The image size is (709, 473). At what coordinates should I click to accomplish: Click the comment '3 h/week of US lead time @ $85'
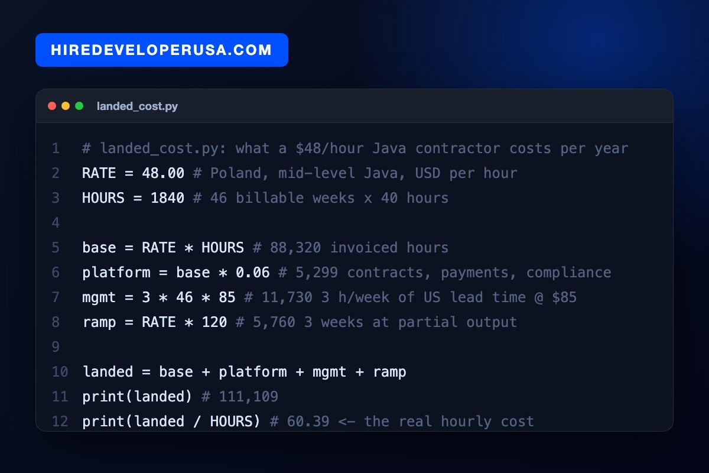click(x=449, y=297)
